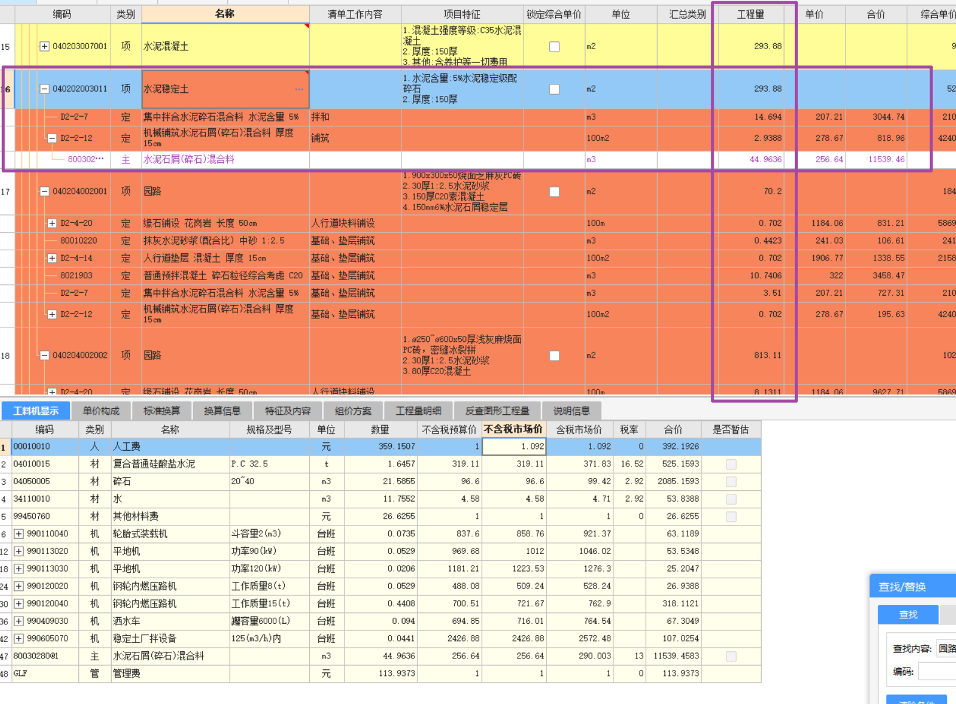This screenshot has width=956, height=704.
Task: Click 税率 value 16.52 for cement
Action: click(629, 464)
